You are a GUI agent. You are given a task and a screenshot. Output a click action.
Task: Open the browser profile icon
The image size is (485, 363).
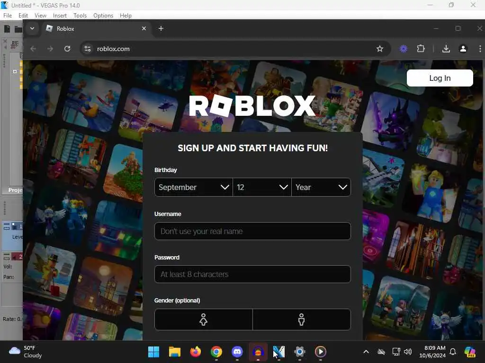pyautogui.click(x=463, y=49)
